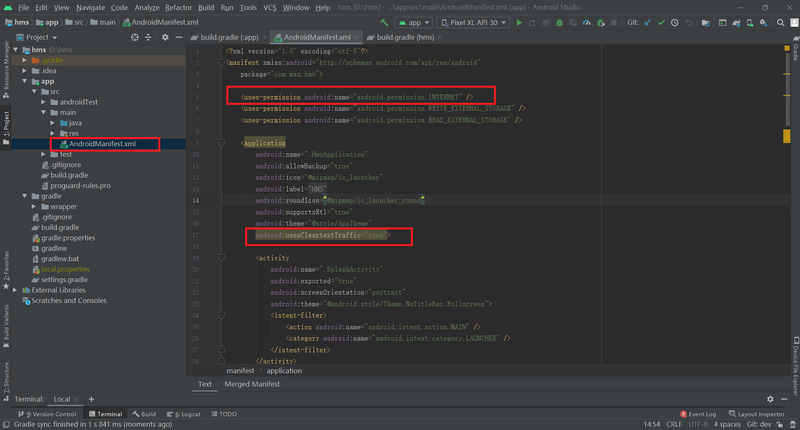Click the user account avatar icon
Screen dimensions: 800x430
[x=795, y=23]
